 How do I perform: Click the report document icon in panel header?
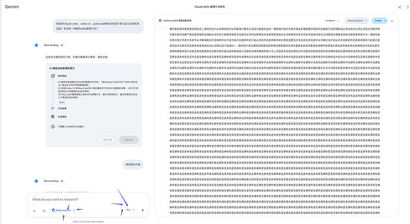pyautogui.click(x=160, y=21)
